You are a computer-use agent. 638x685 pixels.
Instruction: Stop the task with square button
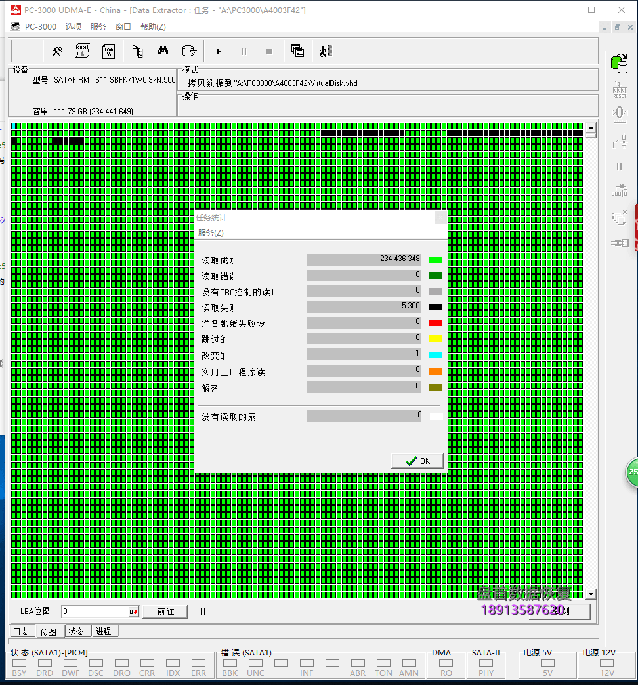tap(270, 52)
